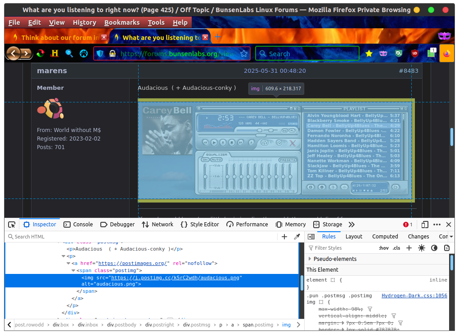Screen dimensions: 459x335
Task: Toggle .cls classes panel
Action: pos(396,248)
